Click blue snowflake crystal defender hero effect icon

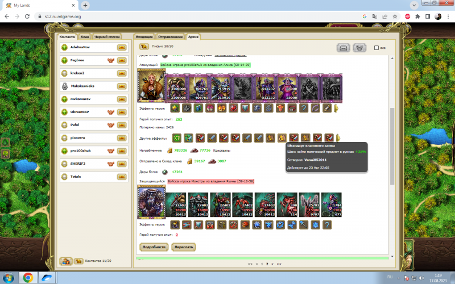(316, 225)
